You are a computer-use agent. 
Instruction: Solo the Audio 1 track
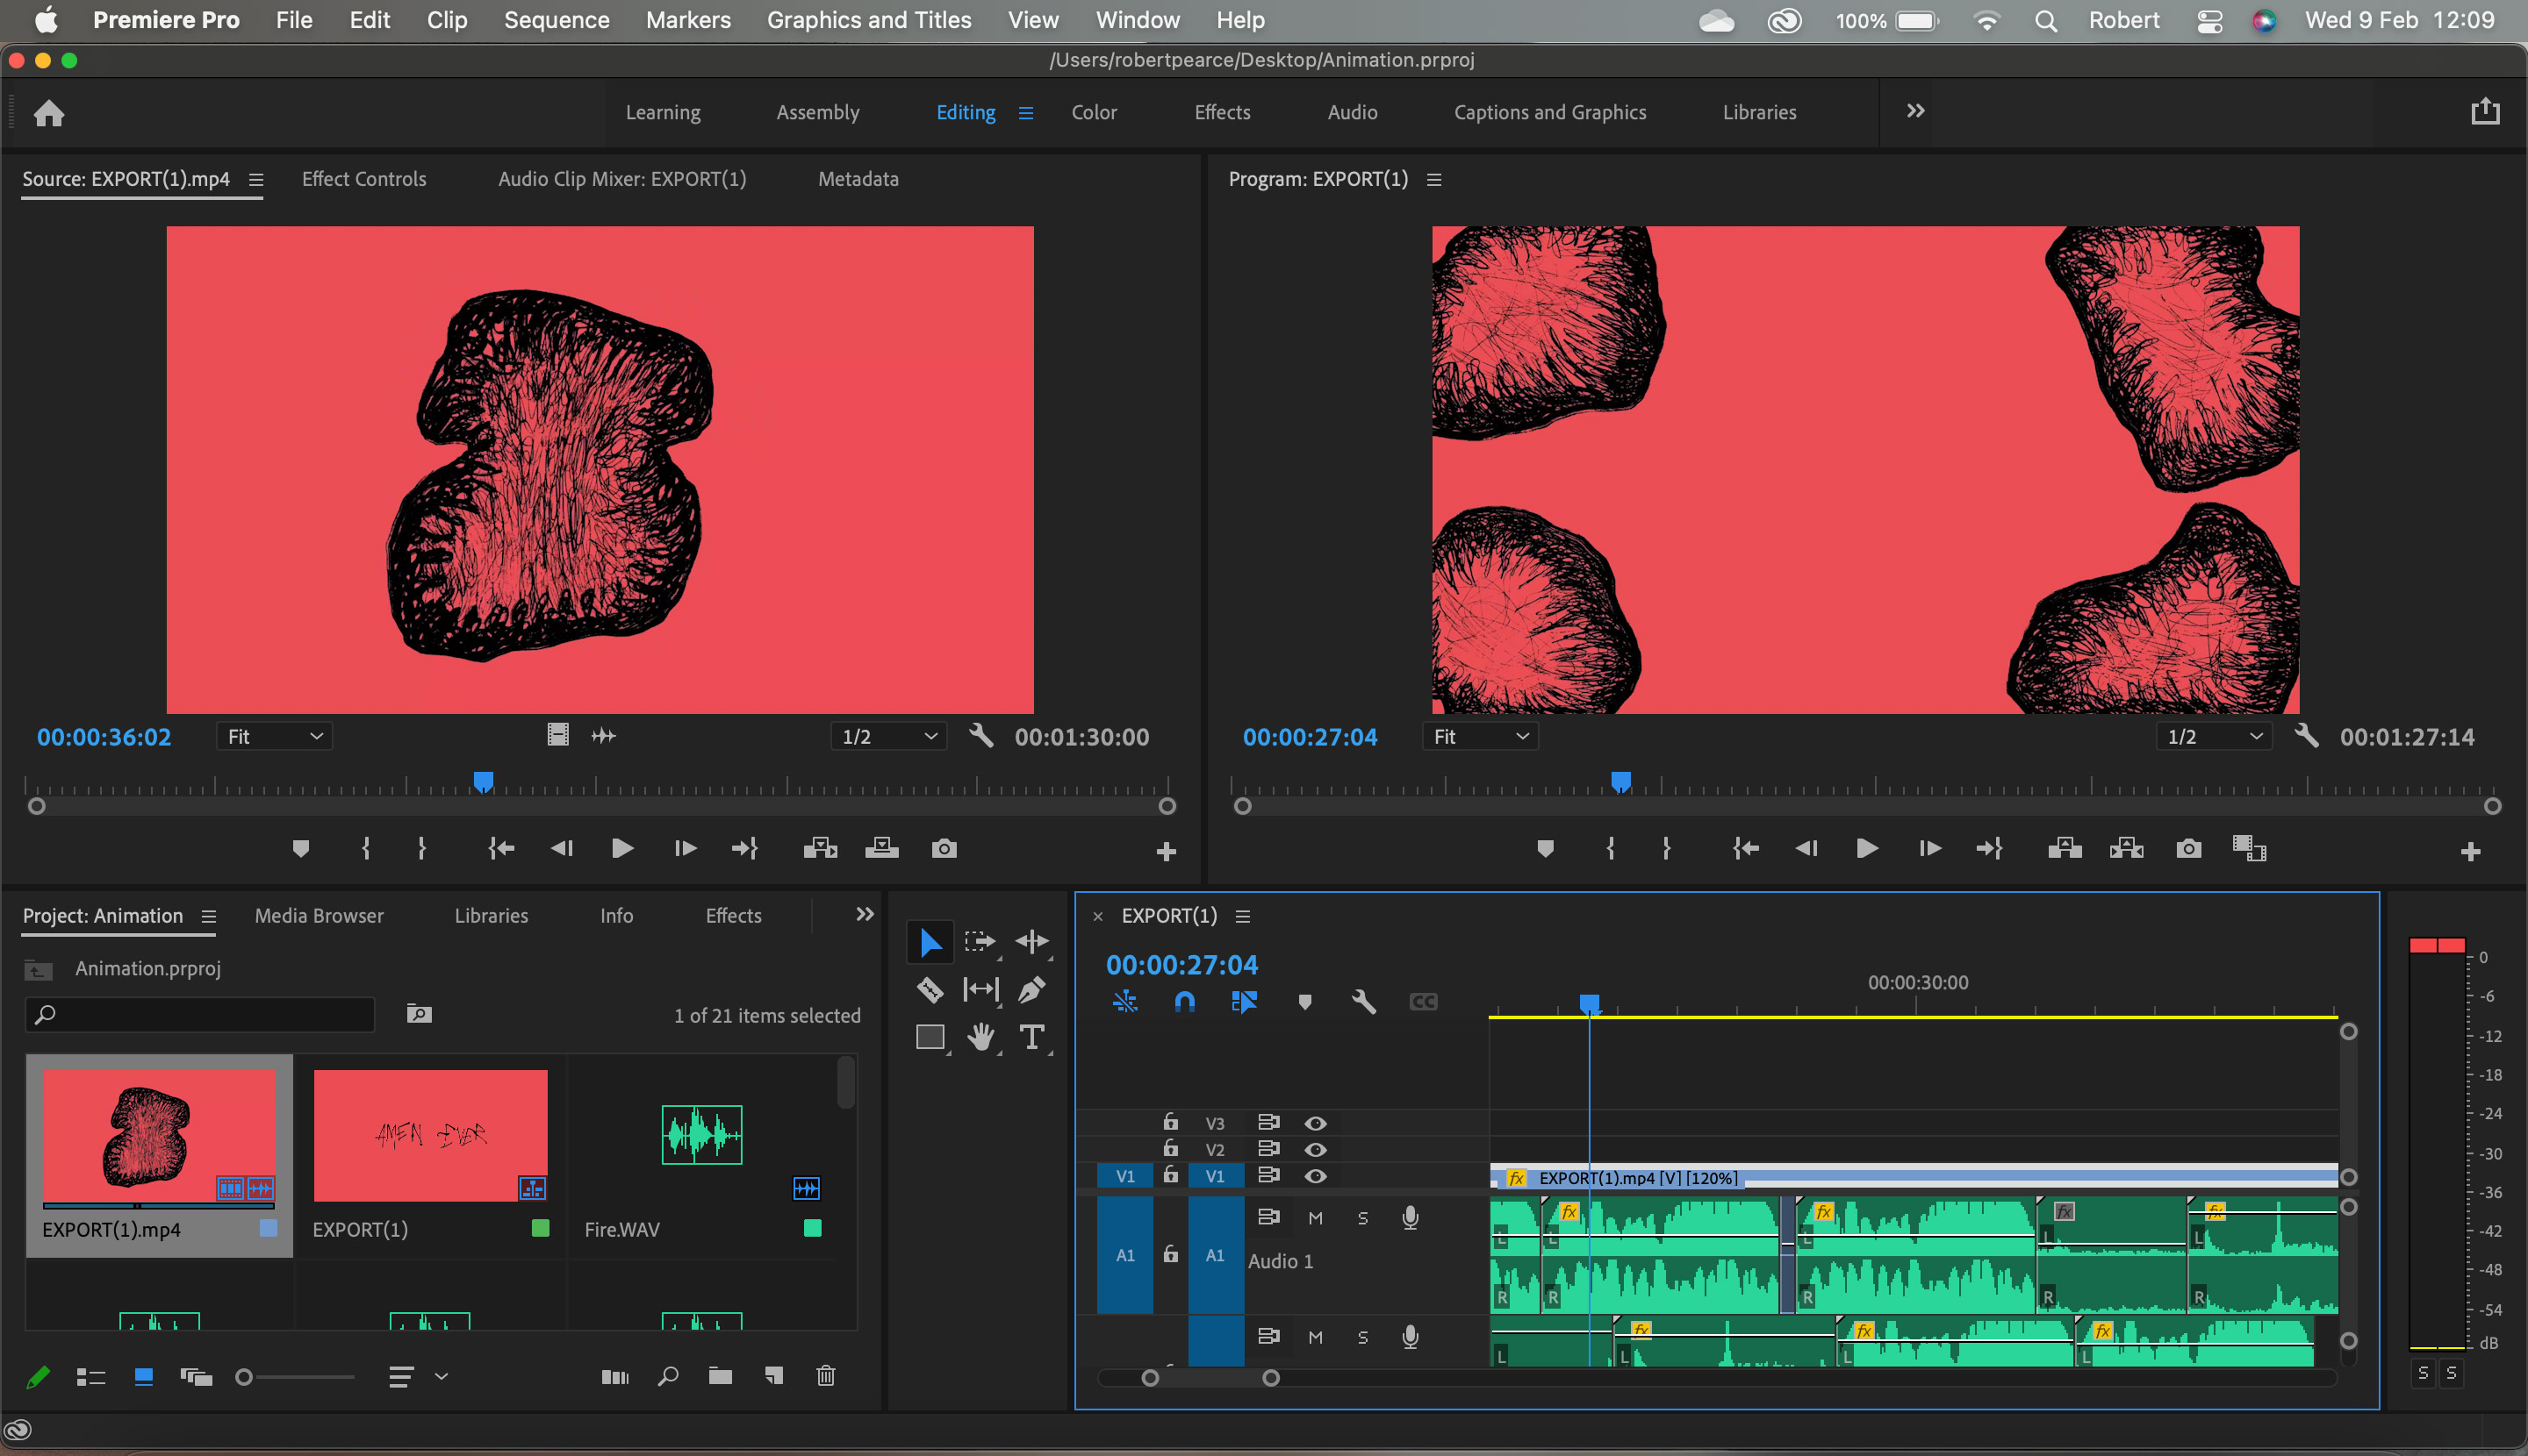coord(1362,1218)
